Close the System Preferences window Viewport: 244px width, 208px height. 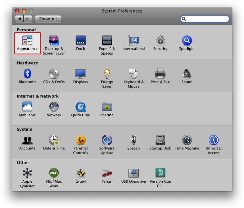(17, 11)
